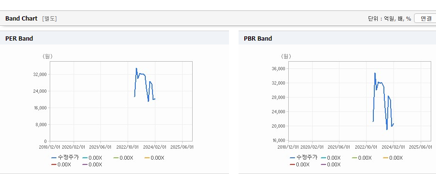Click the 2018/12/01 date label in PER Band

[x=50, y=147]
